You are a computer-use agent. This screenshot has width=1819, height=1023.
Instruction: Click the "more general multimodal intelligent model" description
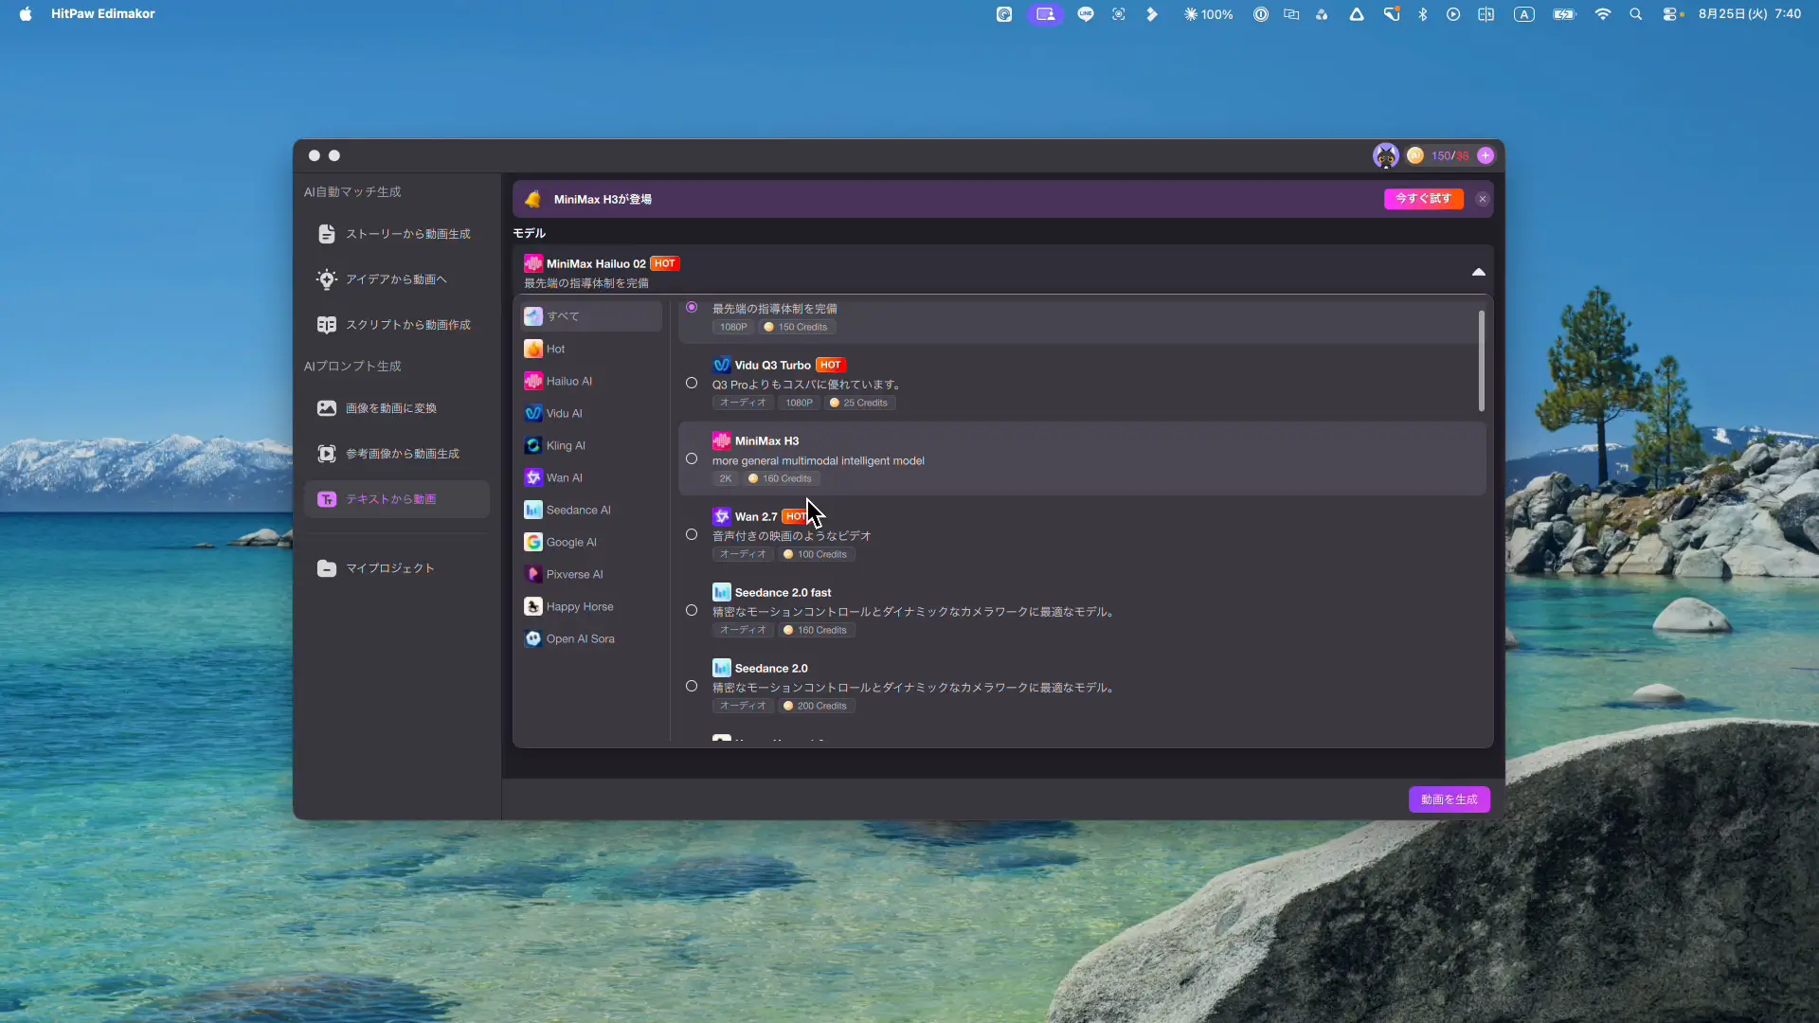pos(819,461)
